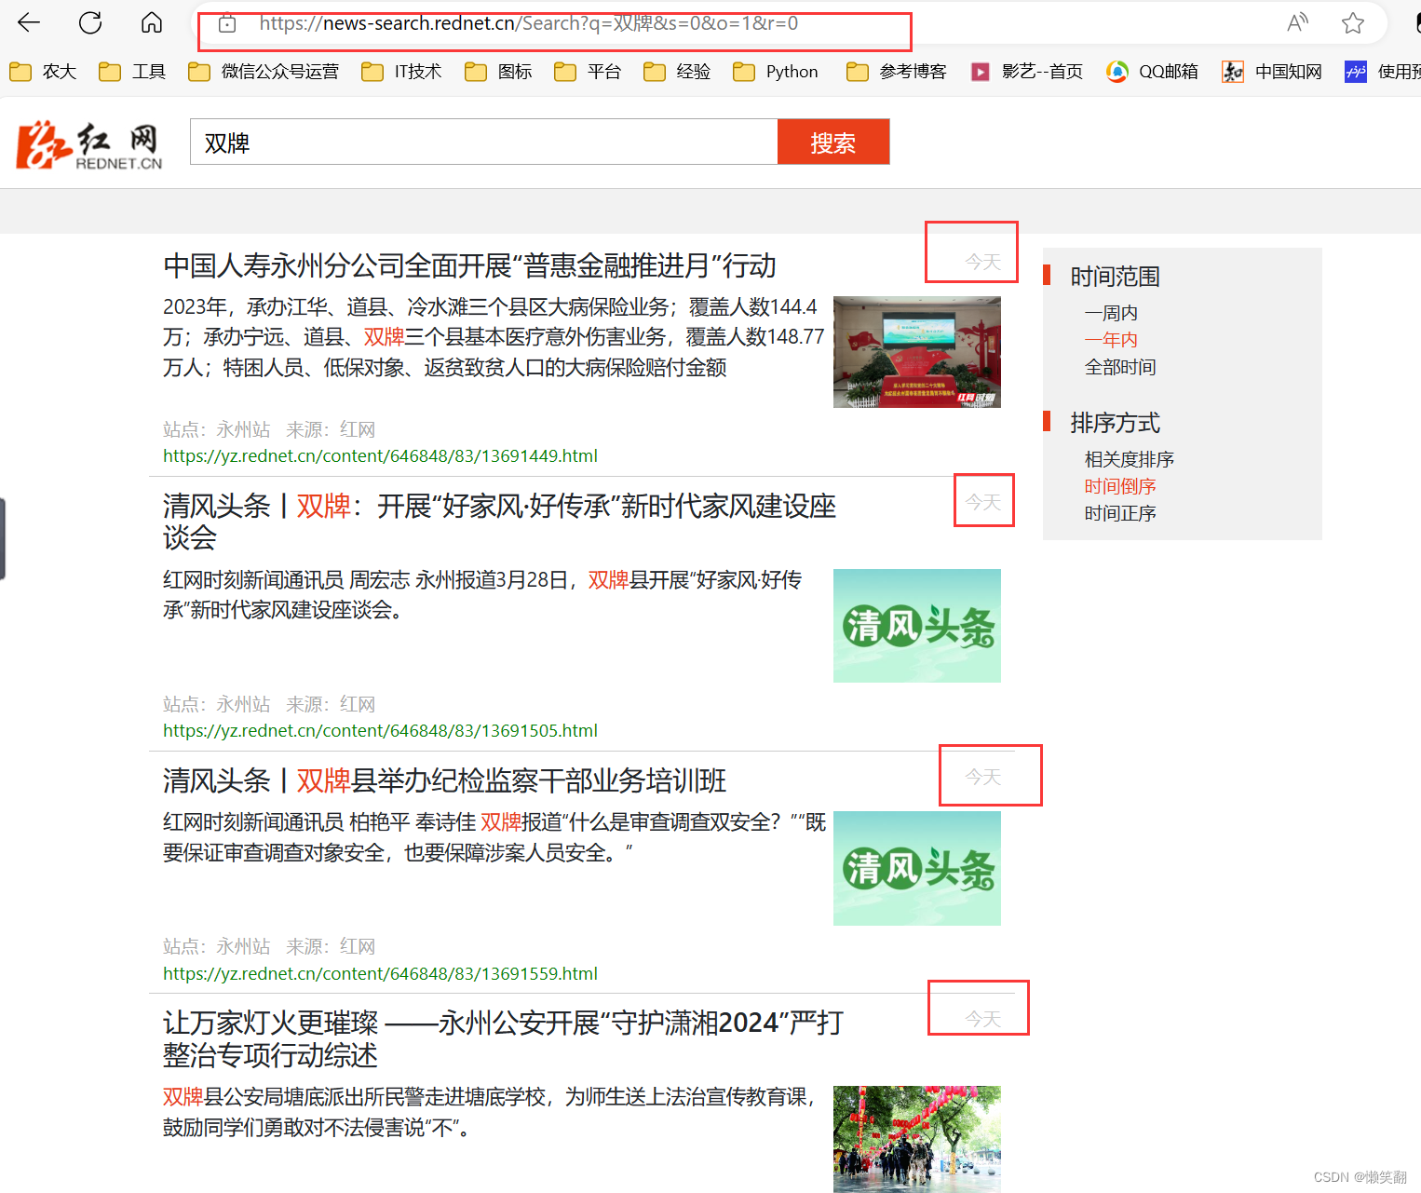
Task: Click 来源: 红网 above the 13691505.html link
Action: 331,704
